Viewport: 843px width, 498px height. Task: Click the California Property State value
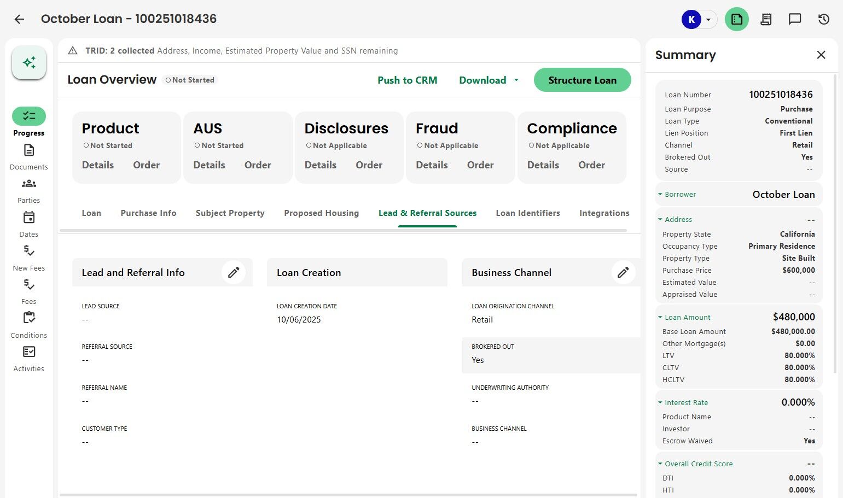tap(798, 234)
